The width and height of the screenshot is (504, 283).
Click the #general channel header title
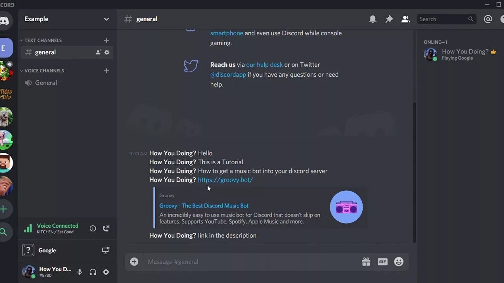click(x=147, y=19)
